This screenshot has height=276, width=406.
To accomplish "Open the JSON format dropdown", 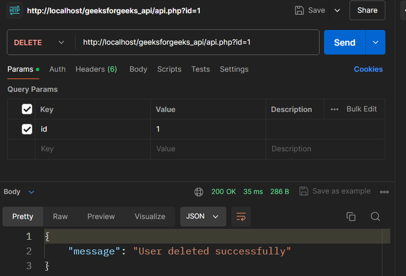I will pos(203,216).
